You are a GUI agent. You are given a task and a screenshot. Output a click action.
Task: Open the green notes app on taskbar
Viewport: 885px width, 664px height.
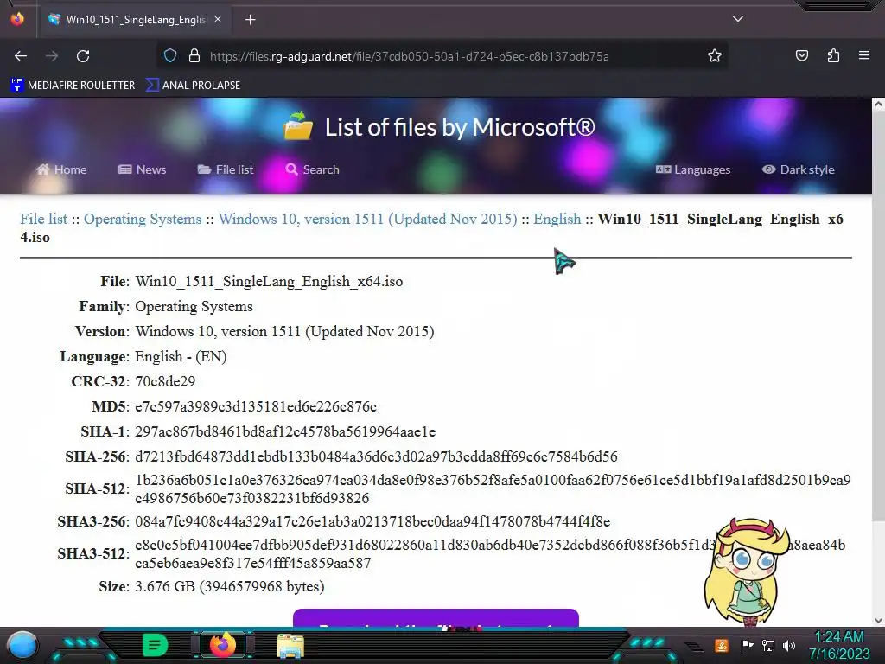(x=155, y=645)
